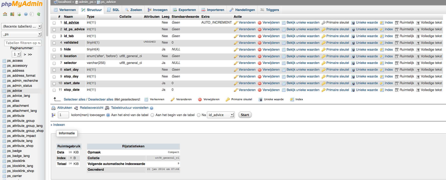The height and width of the screenshot is (180, 446).
Task: Open the Zoeken tab
Action: (133, 10)
